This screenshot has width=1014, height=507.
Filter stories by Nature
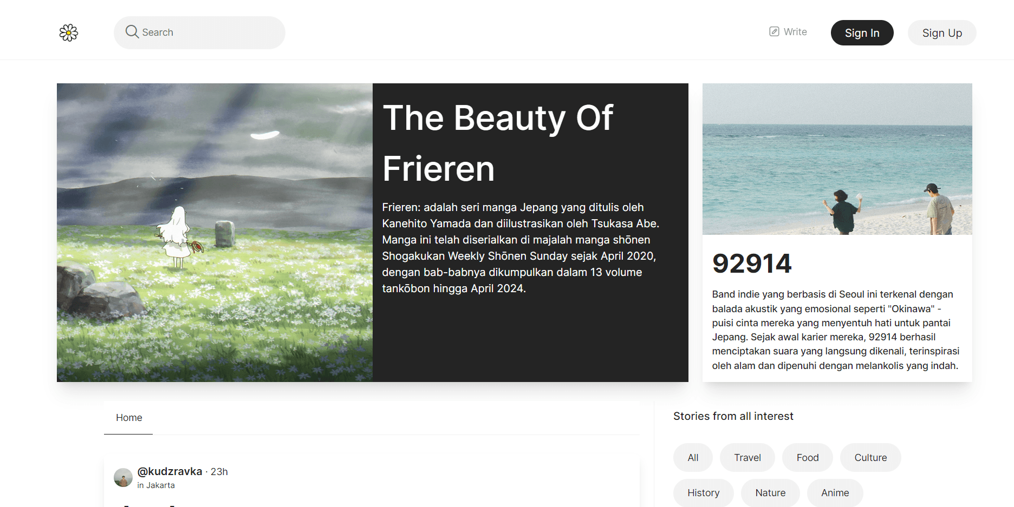pos(770,493)
